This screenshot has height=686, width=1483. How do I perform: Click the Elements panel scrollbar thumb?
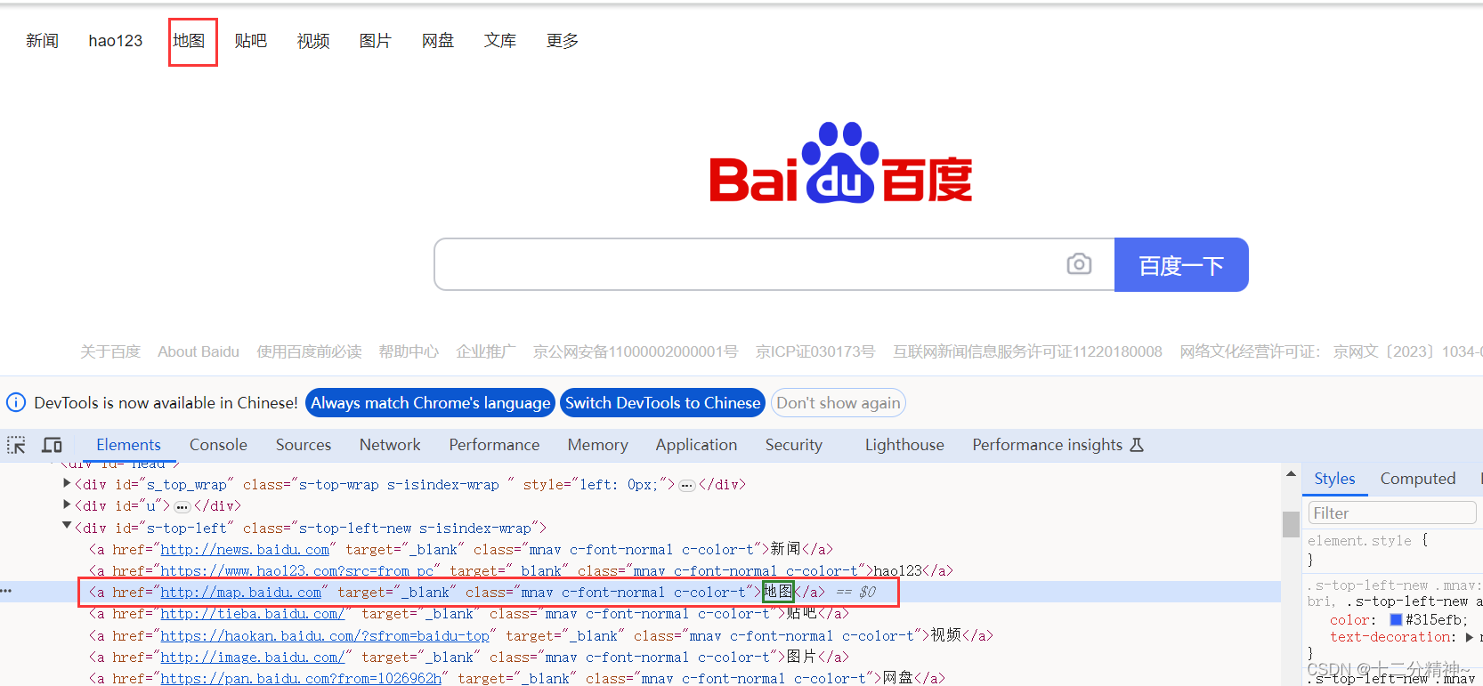pyautogui.click(x=1291, y=524)
